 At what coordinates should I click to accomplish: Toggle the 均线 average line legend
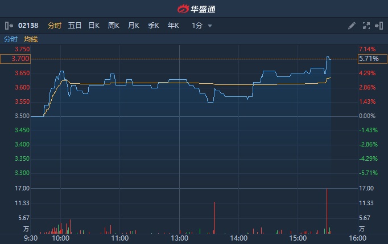pyautogui.click(x=31, y=39)
